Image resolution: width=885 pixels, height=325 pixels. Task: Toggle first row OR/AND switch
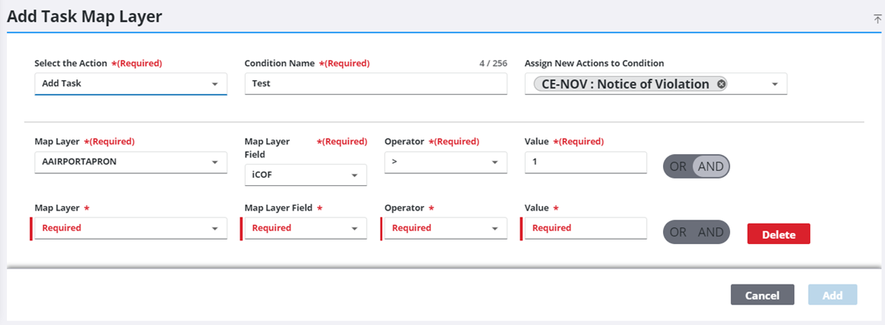click(x=696, y=166)
